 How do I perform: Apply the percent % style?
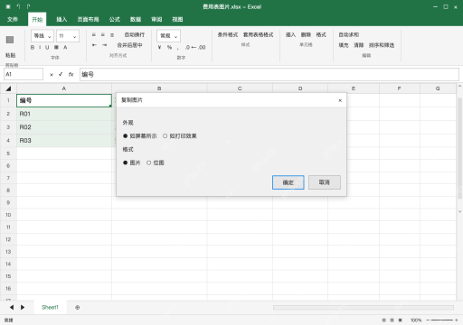click(169, 47)
